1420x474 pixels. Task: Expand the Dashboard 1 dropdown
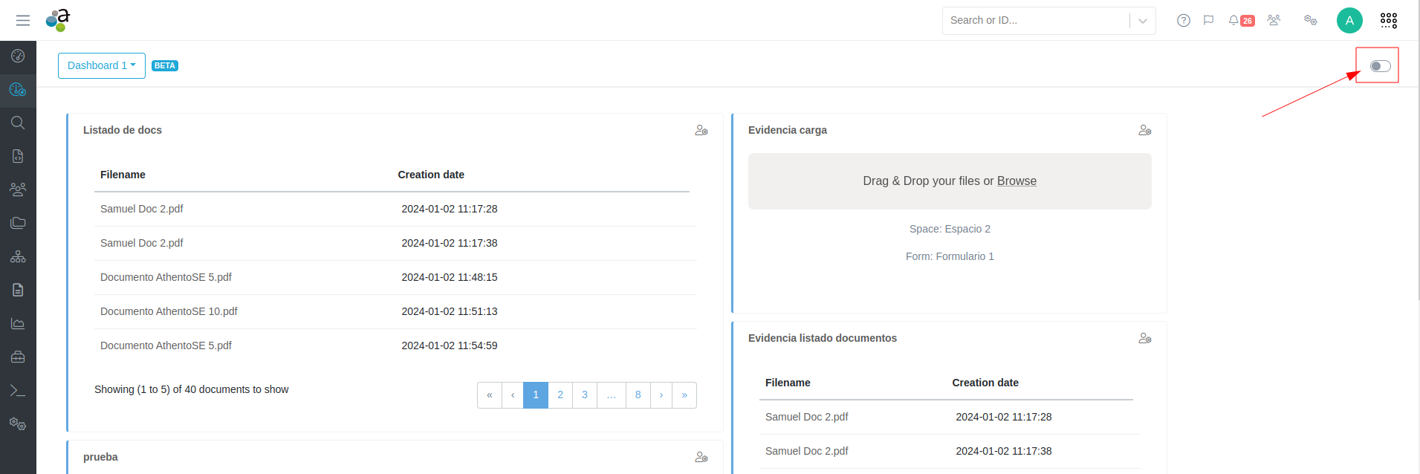coord(102,65)
